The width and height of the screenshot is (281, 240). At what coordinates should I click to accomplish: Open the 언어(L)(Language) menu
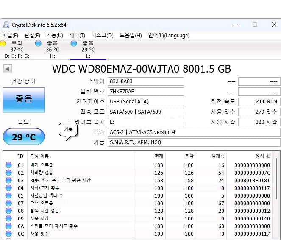click(x=169, y=36)
